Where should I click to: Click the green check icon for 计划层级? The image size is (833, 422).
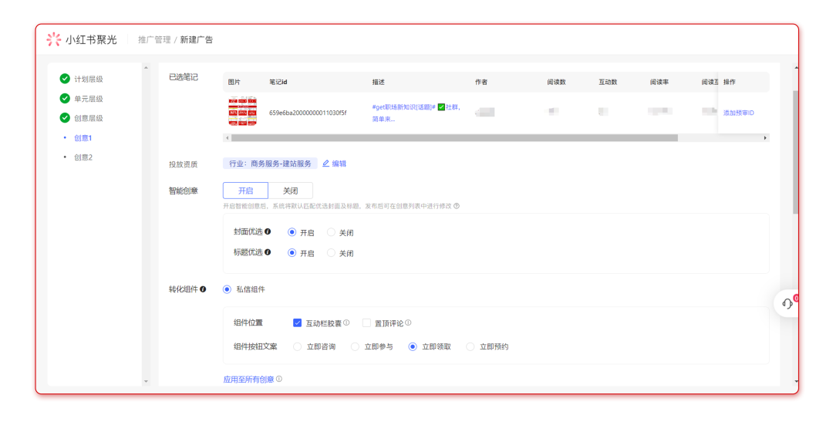pos(65,79)
